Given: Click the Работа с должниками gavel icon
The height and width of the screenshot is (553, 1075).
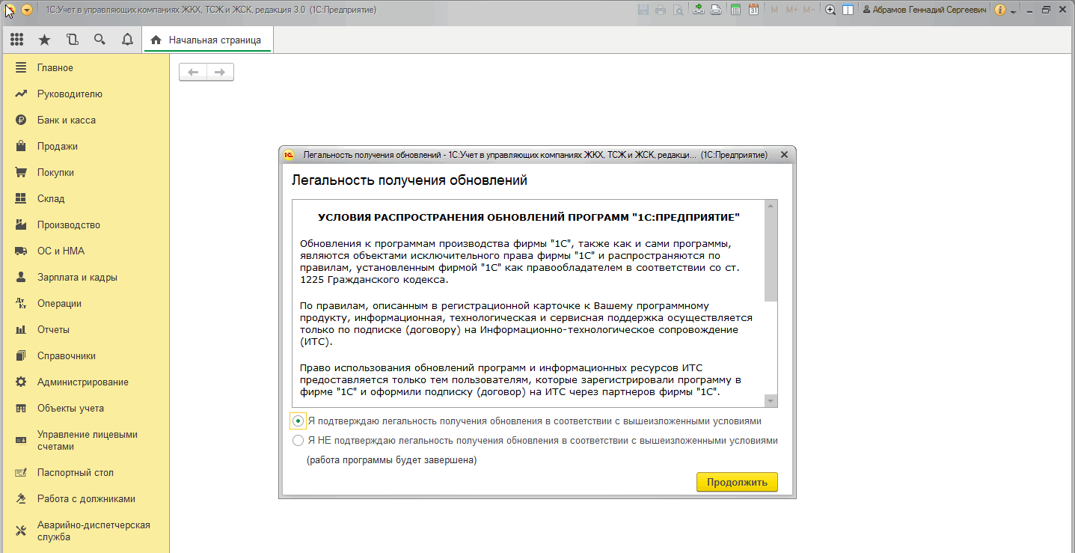Looking at the screenshot, I should tap(22, 498).
